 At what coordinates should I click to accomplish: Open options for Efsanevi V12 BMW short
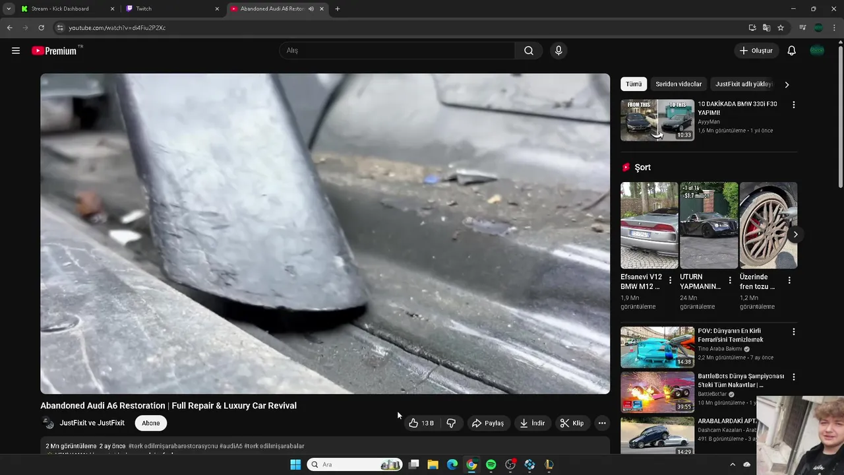pyautogui.click(x=670, y=280)
